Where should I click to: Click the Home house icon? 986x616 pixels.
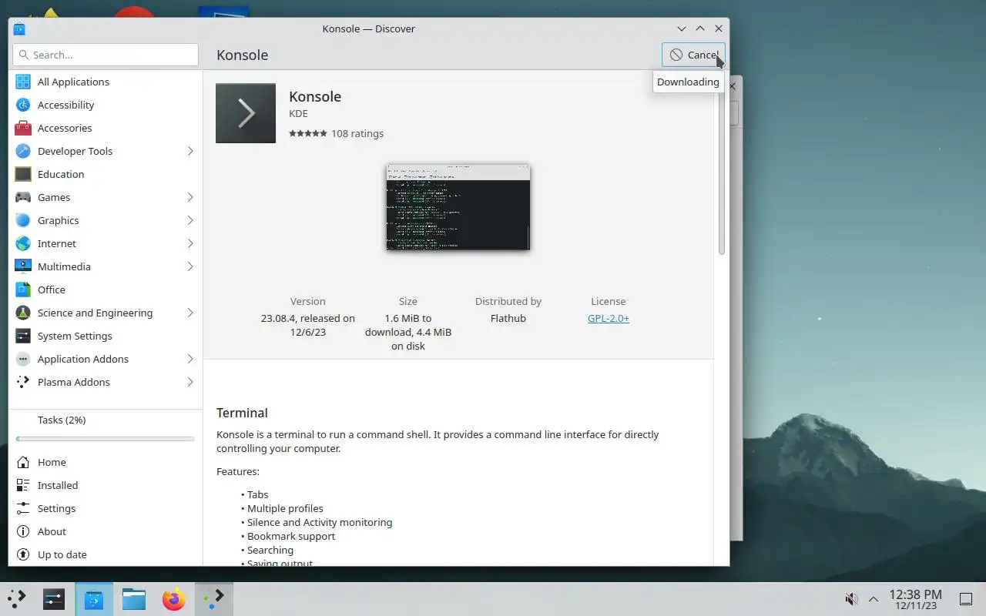(23, 462)
